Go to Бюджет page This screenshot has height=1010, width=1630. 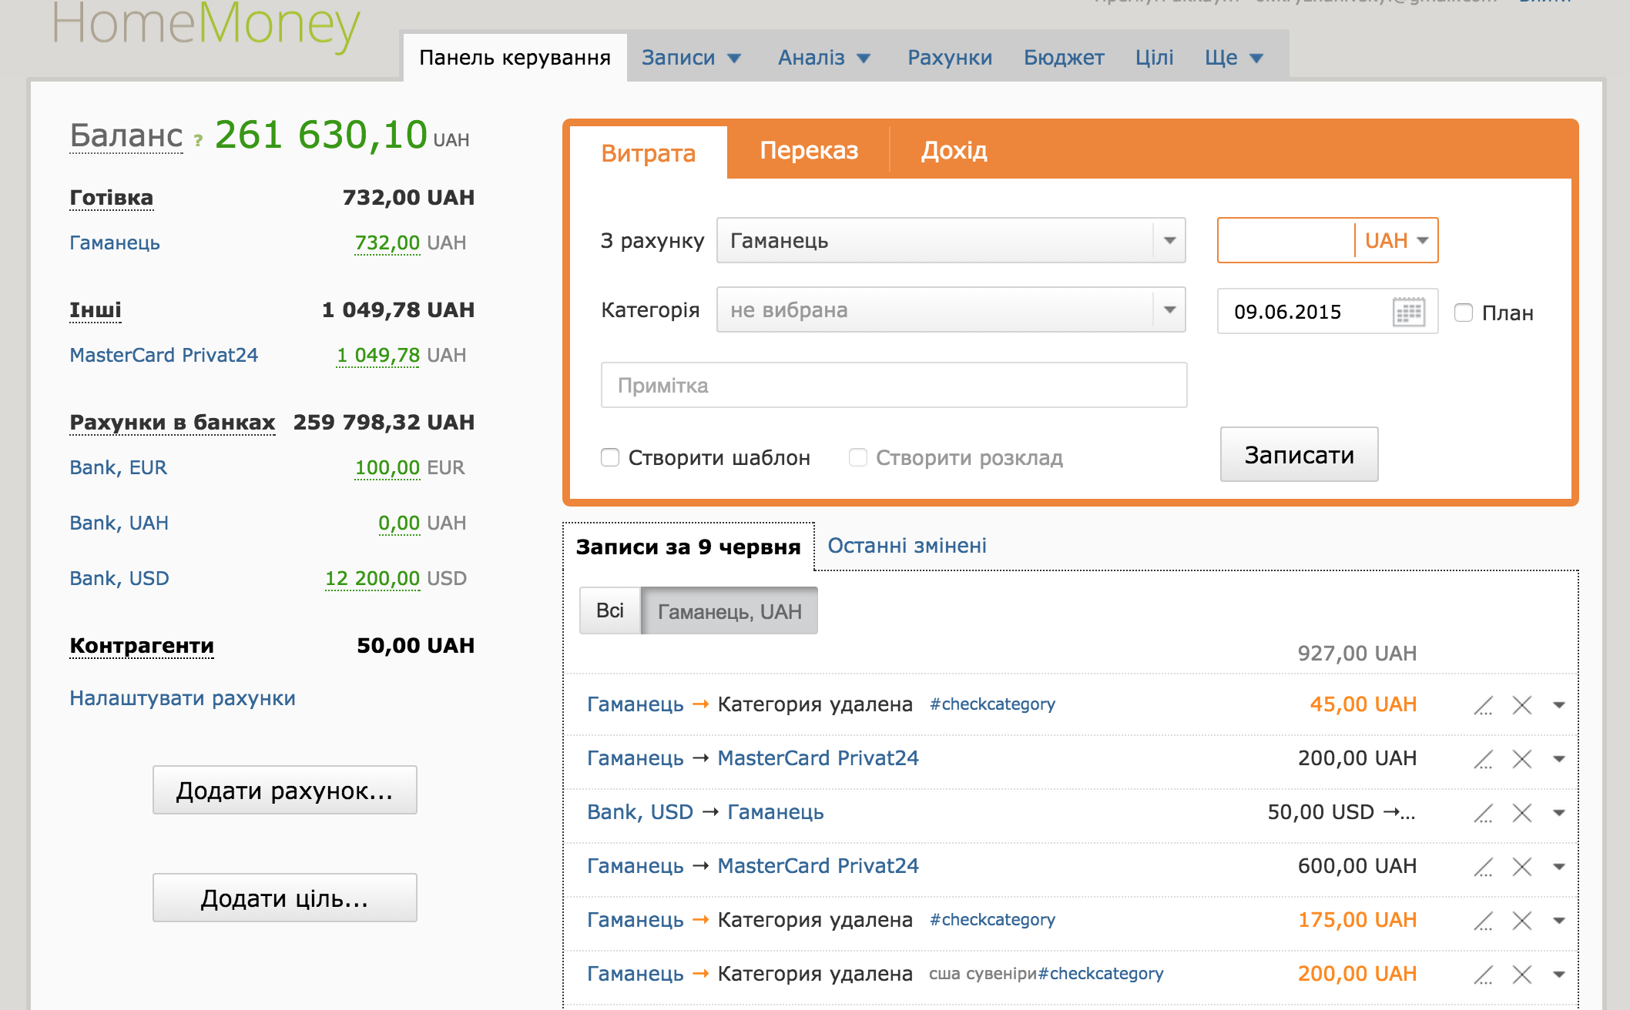pos(1064,58)
